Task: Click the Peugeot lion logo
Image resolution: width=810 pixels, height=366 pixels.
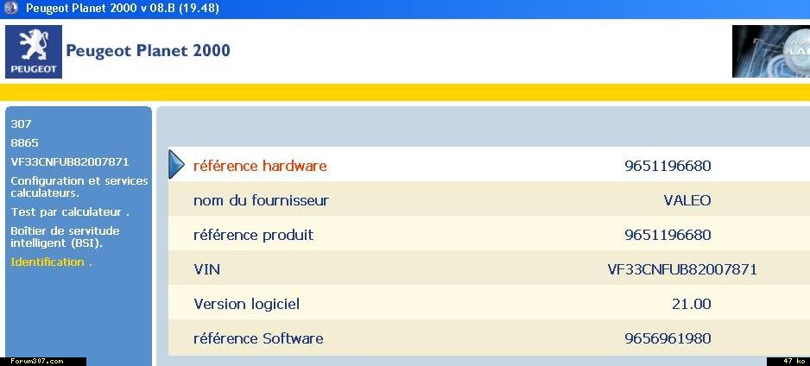Action: point(34,52)
